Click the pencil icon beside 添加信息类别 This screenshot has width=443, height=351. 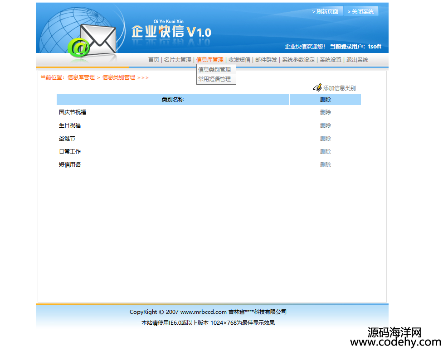[x=317, y=87]
